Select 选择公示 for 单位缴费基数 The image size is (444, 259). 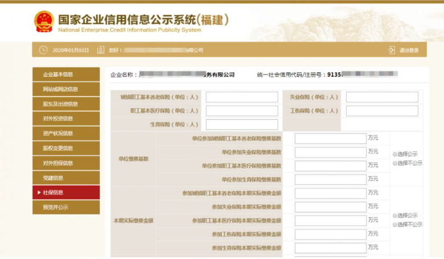point(395,154)
